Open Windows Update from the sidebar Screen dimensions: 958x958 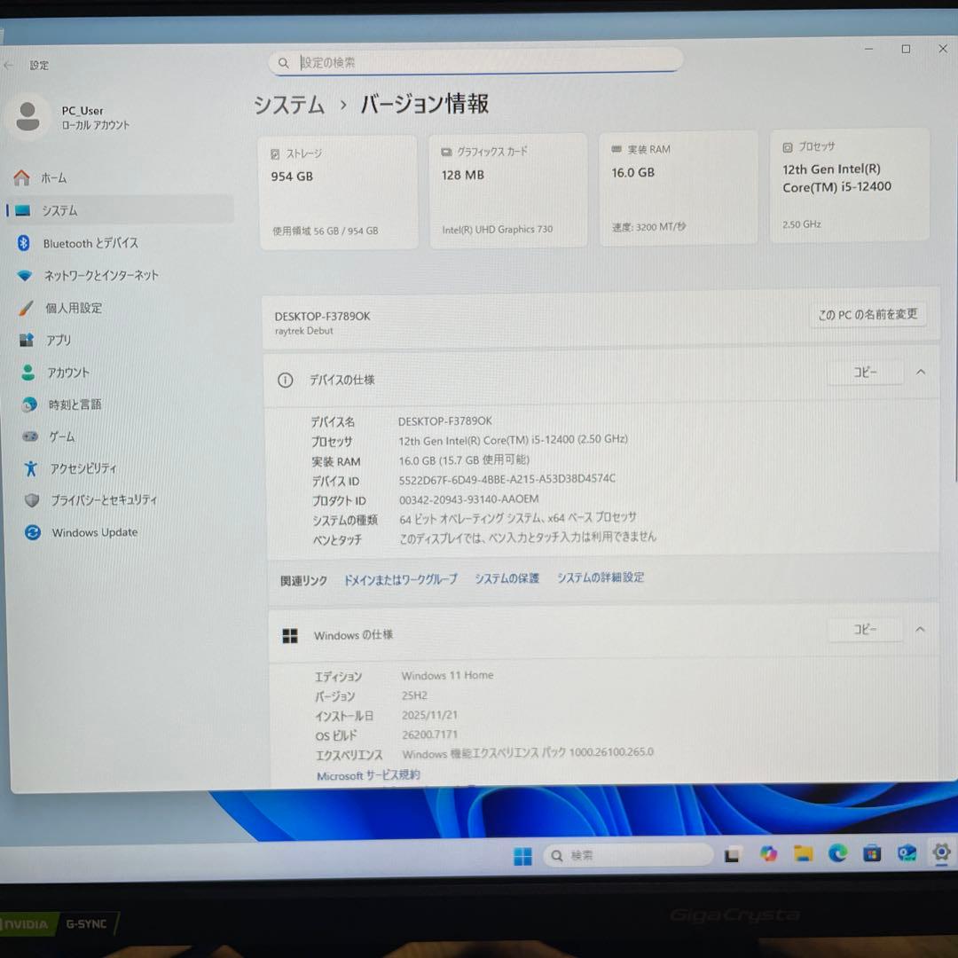coord(91,532)
